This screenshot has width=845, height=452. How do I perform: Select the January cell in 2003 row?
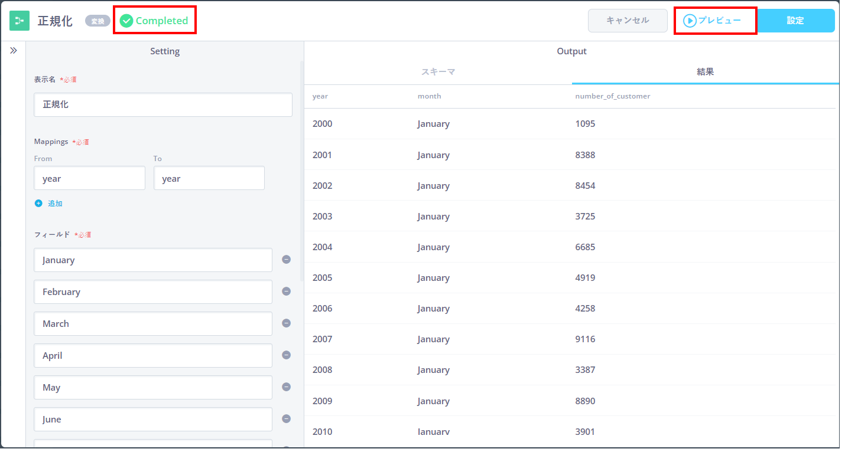tap(433, 217)
